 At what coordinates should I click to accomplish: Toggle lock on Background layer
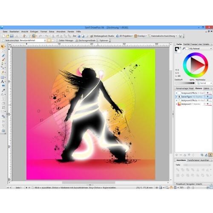(x=210, y=104)
